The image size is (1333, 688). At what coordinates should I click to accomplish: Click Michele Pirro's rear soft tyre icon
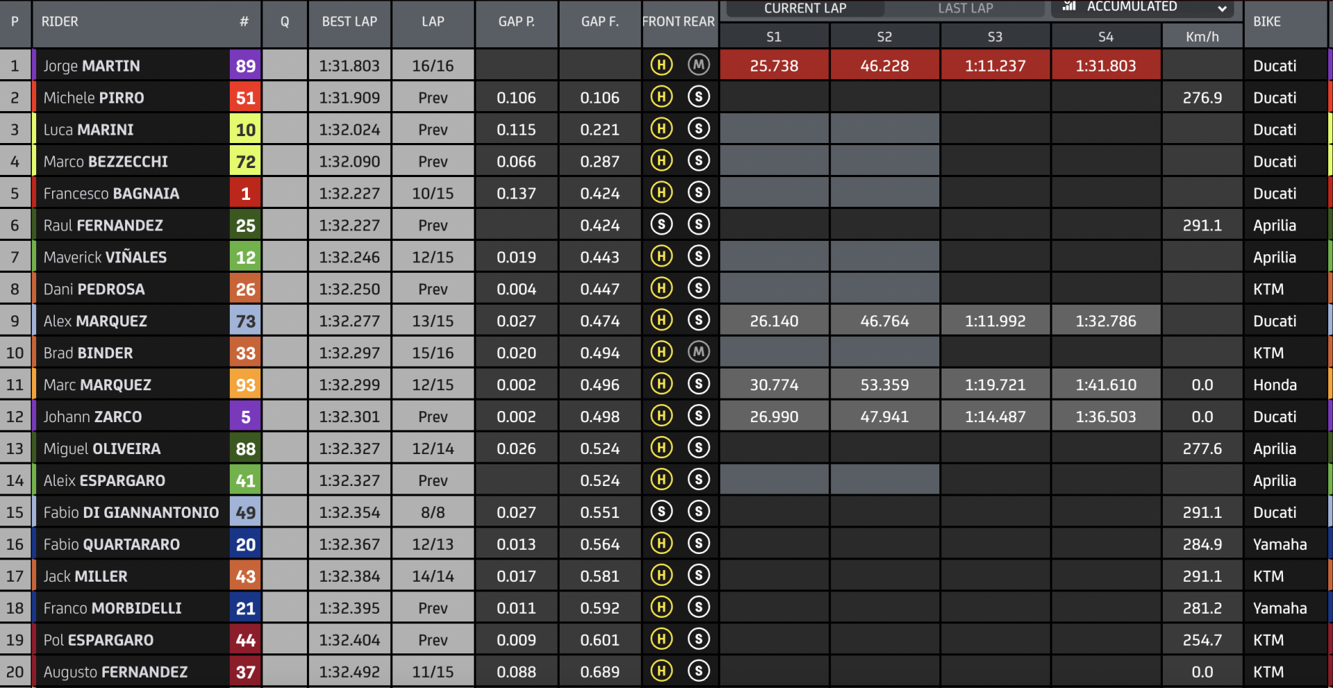[698, 97]
